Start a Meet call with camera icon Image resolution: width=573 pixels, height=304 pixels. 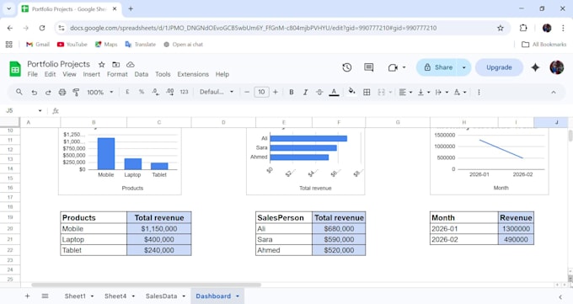click(393, 67)
